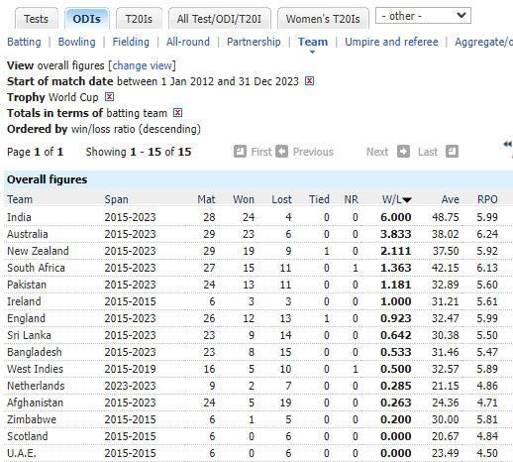Sort by the RPO column header
Image resolution: width=513 pixels, height=462 pixels.
(487, 199)
